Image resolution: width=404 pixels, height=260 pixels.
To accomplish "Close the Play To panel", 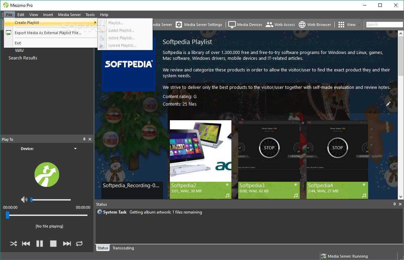I will click(90, 139).
